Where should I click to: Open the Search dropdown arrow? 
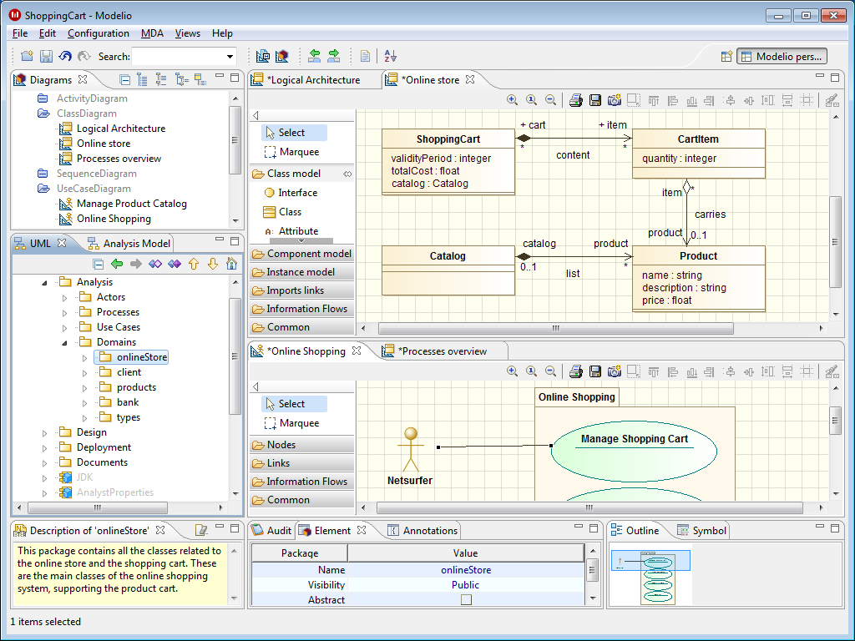(x=230, y=56)
